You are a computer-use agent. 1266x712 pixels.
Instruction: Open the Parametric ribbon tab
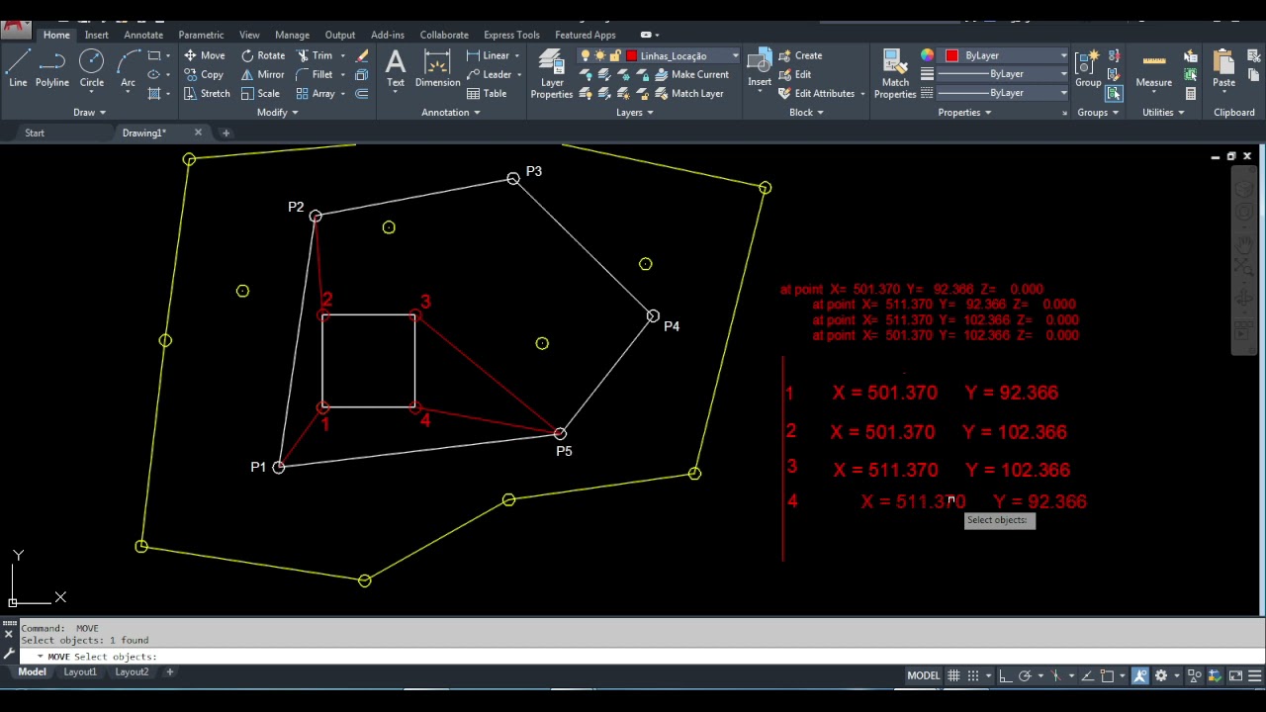(x=201, y=35)
